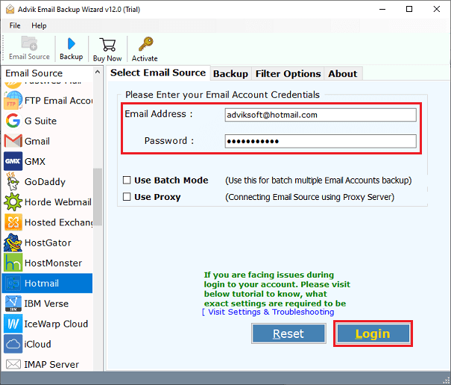Viewport: 451px width, 385px height.
Task: Open the Help menu
Action: pyautogui.click(x=39, y=25)
